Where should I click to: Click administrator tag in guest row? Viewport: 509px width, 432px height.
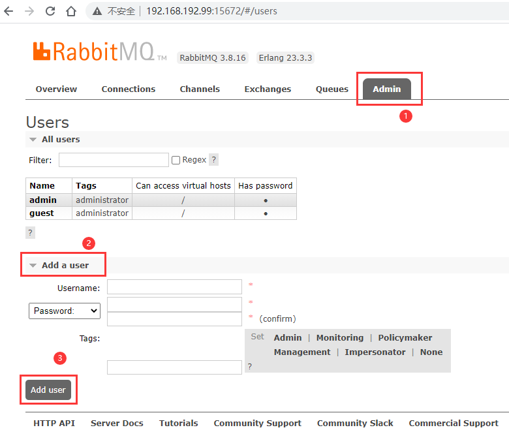tap(102, 213)
